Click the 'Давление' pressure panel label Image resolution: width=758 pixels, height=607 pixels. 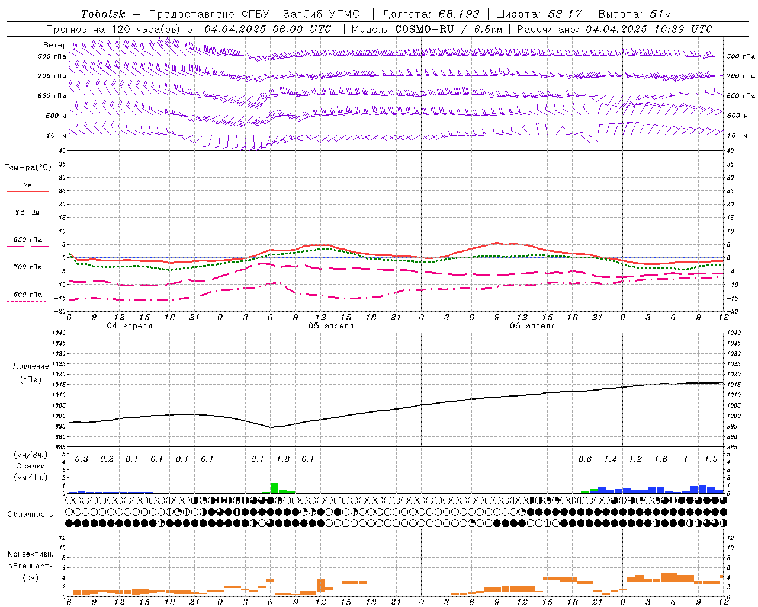[31, 366]
